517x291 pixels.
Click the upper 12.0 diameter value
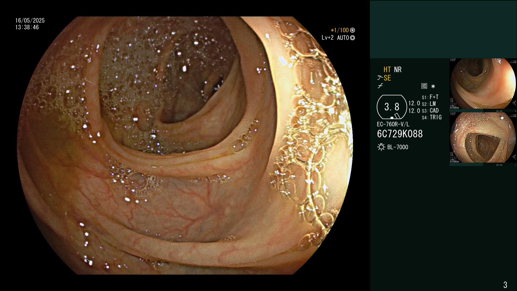[x=414, y=103]
